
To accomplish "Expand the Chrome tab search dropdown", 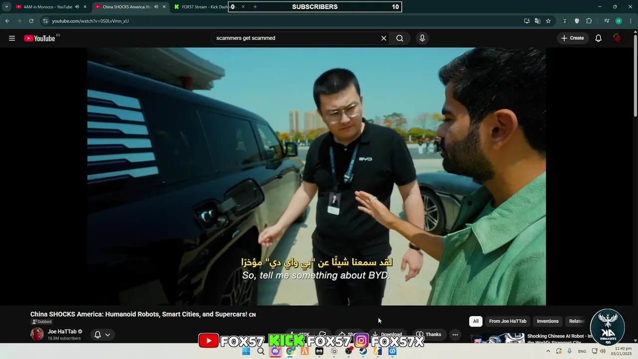I will [x=6, y=7].
